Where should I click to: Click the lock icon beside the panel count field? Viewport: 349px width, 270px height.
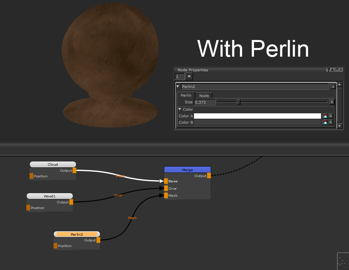click(x=189, y=76)
